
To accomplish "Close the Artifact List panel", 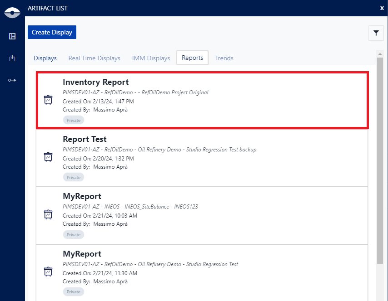I will (x=382, y=8).
